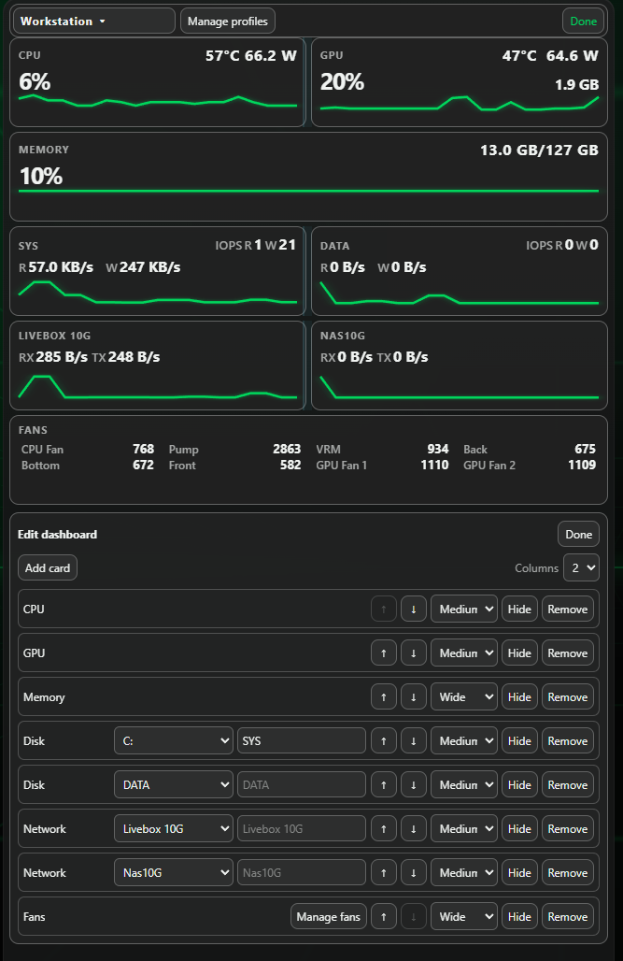Select the SYS disk activity card
Image resolution: width=623 pixels, height=961 pixels.
158,271
